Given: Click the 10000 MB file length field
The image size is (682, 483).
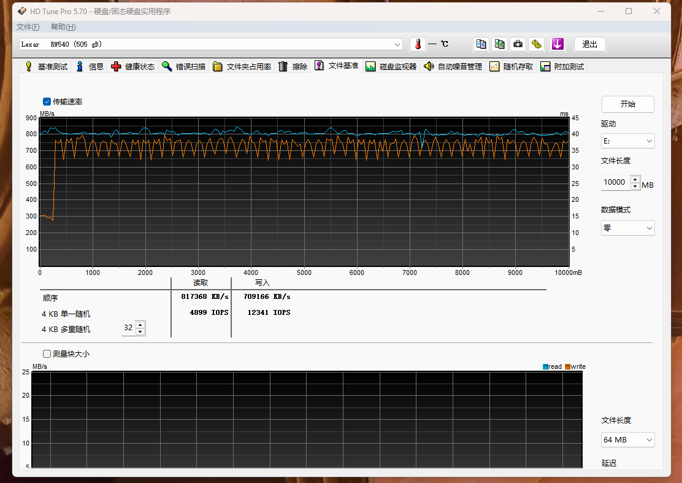Looking at the screenshot, I should point(615,182).
